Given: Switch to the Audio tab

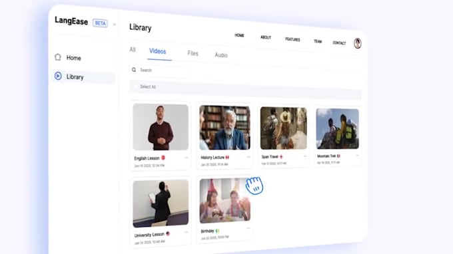Looking at the screenshot, I should click(221, 55).
